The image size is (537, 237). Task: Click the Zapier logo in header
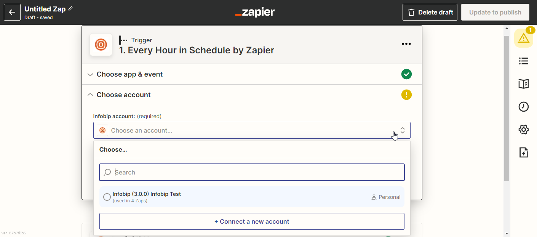click(x=255, y=12)
